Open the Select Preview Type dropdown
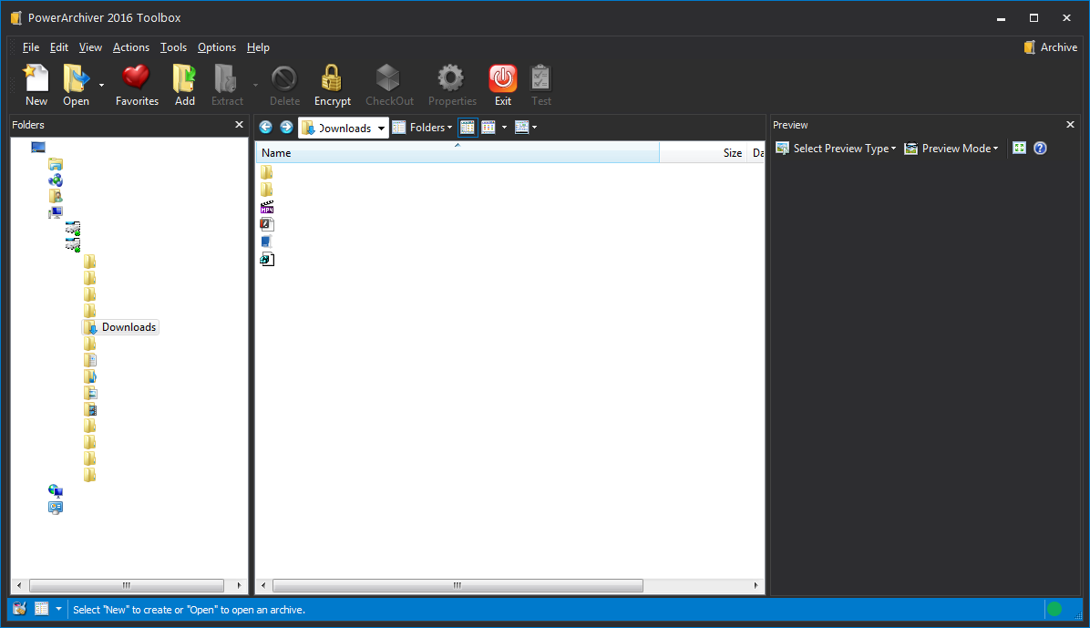 coord(835,148)
